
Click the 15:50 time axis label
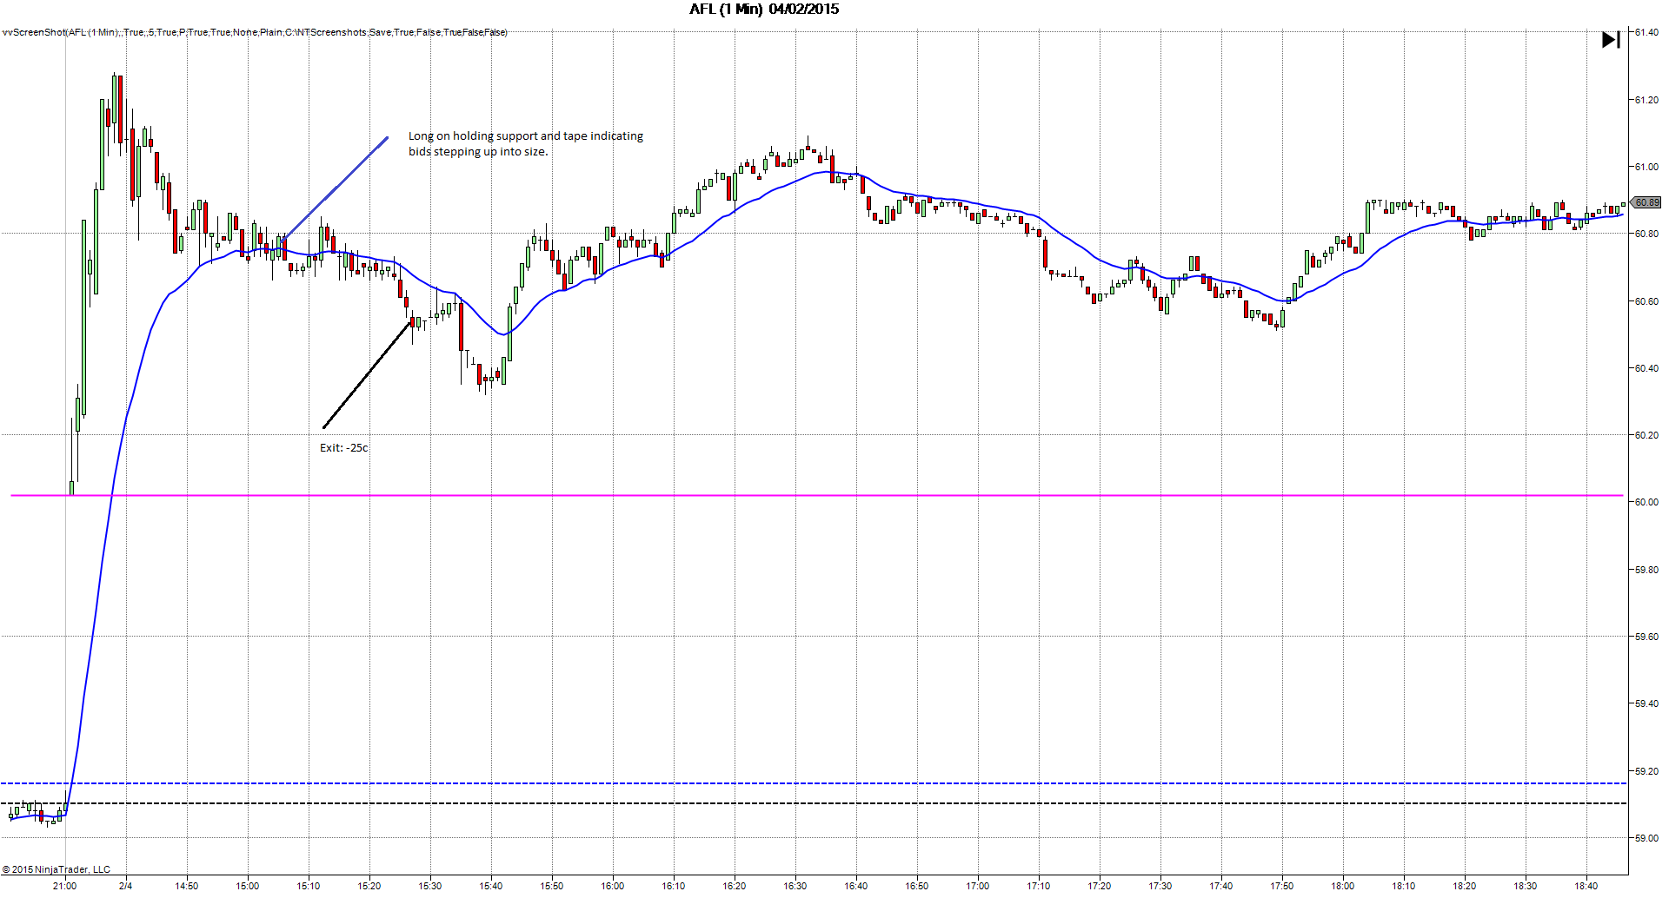point(552,886)
